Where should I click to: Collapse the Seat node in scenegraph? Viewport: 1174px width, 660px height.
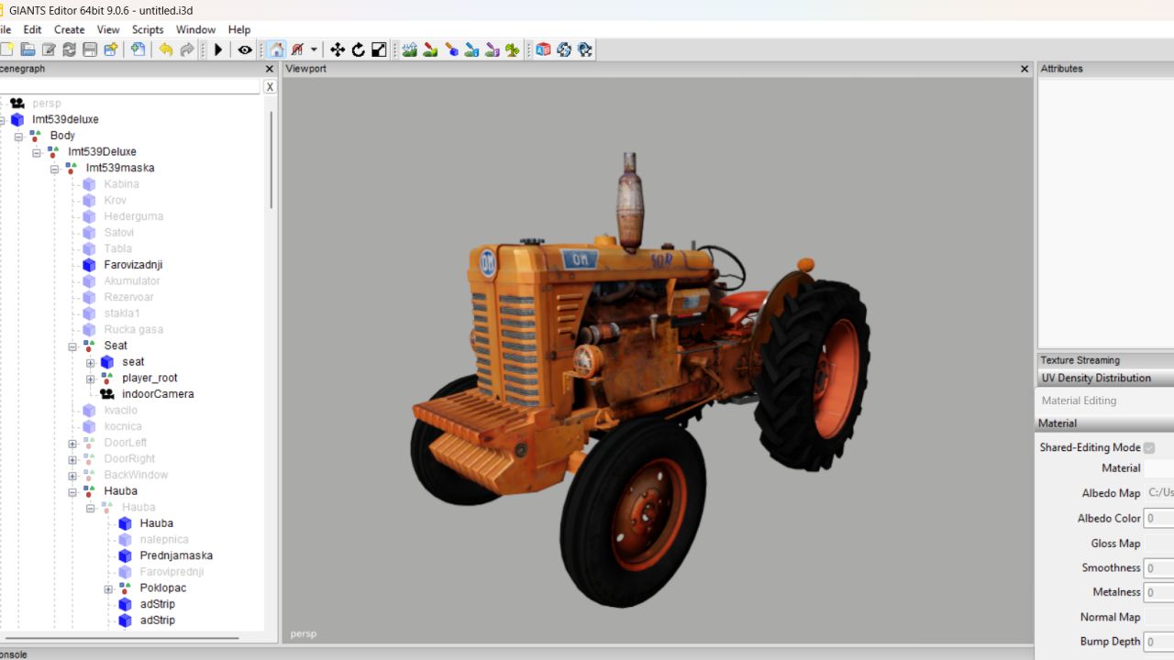(x=72, y=346)
